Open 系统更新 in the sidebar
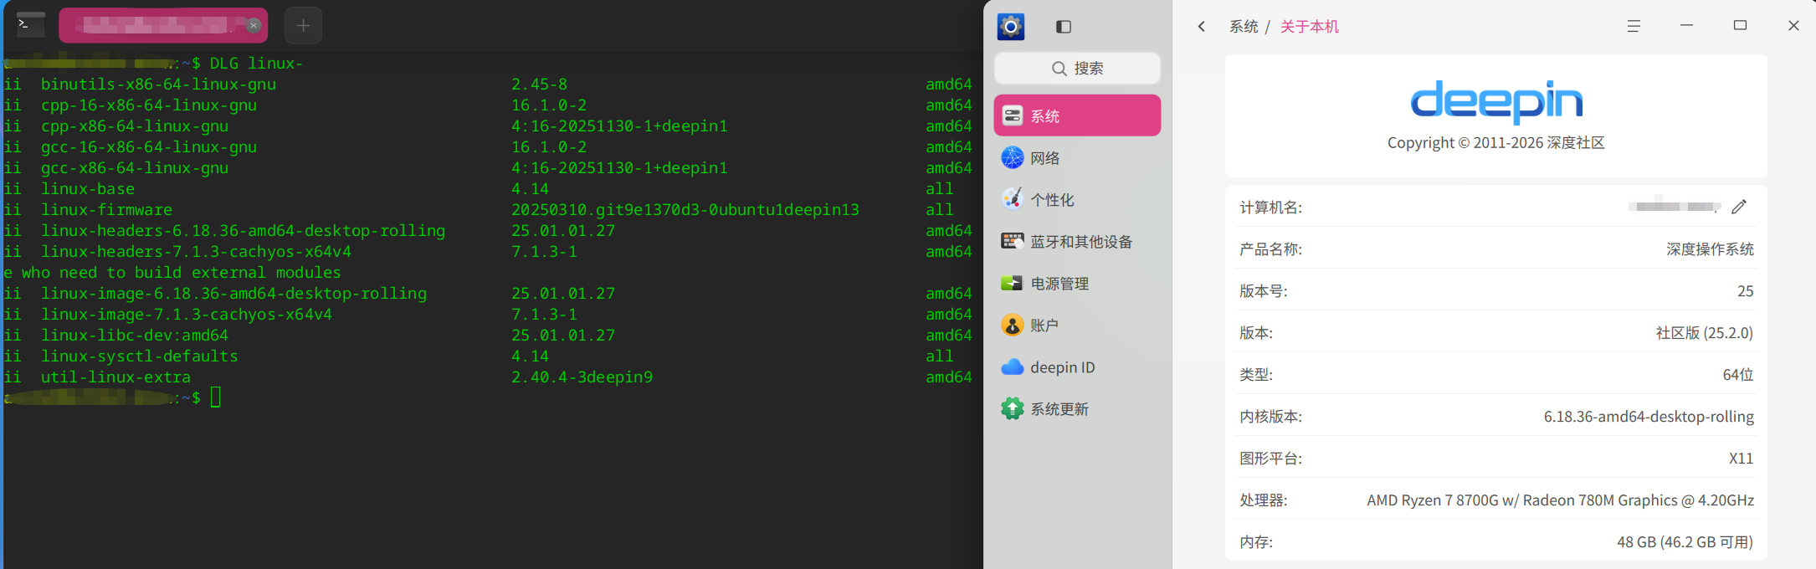This screenshot has width=1816, height=569. pyautogui.click(x=1077, y=408)
